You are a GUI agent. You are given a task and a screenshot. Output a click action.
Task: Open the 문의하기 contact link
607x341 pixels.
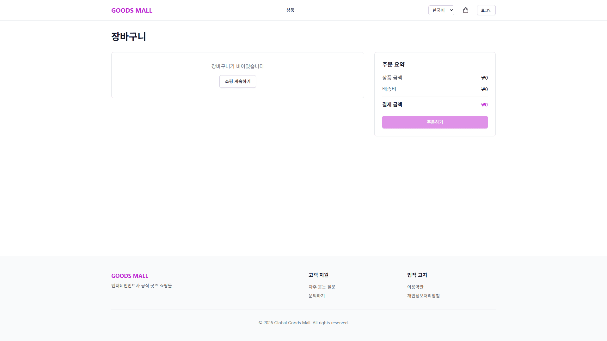(316, 296)
